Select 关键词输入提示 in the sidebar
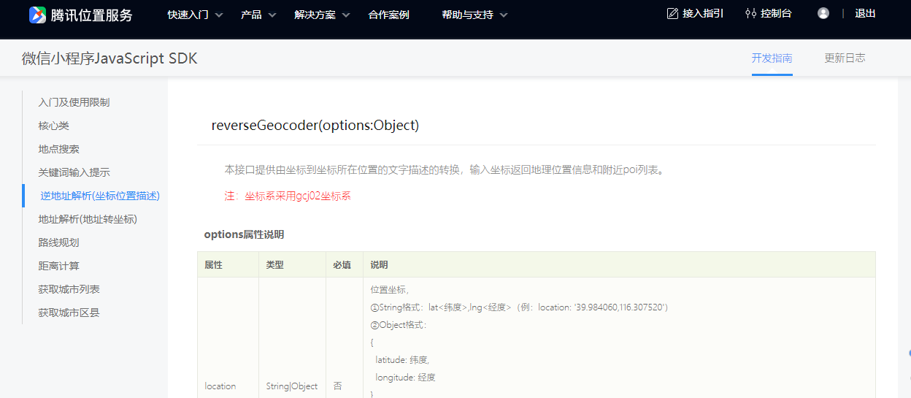Screen dimensions: 911x398 [x=74, y=172]
